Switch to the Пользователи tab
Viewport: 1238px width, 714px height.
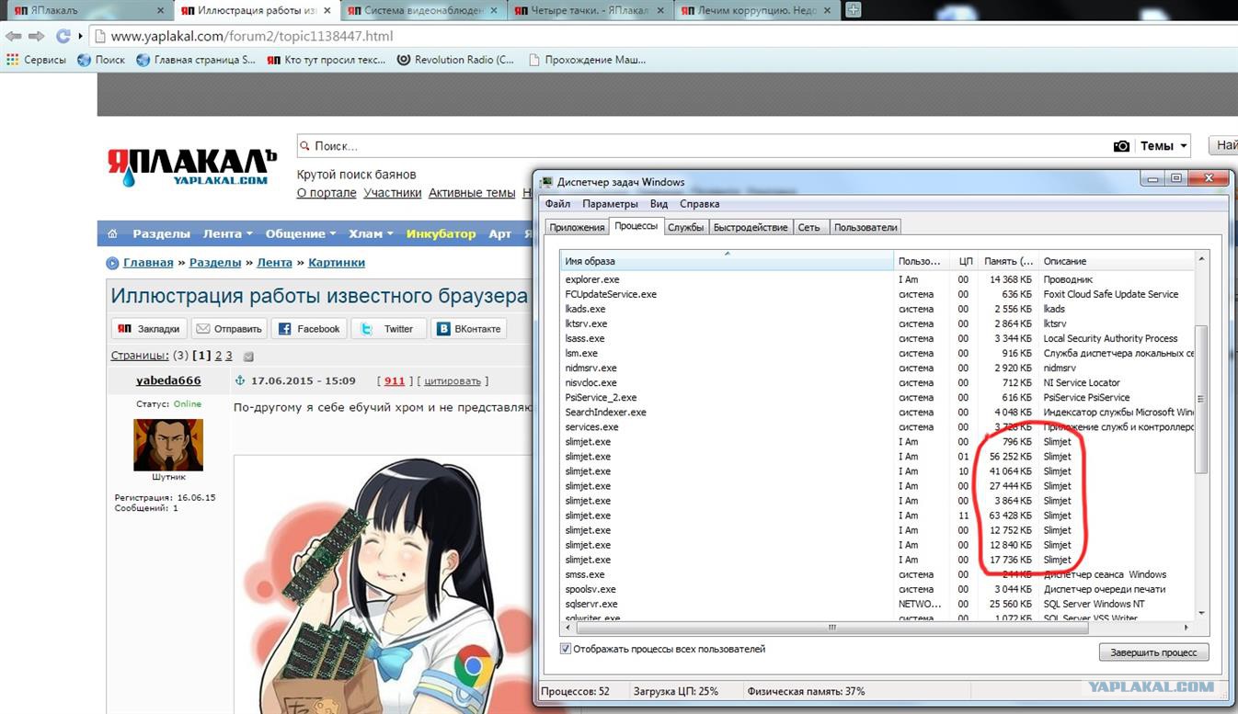[x=865, y=227]
